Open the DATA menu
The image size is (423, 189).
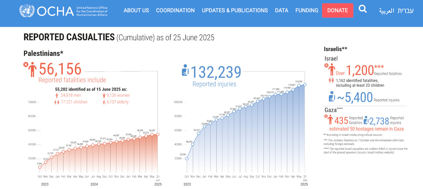click(x=282, y=10)
